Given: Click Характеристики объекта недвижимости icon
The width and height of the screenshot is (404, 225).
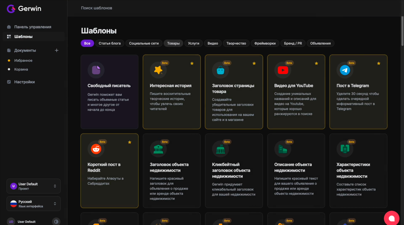Looking at the screenshot, I should coord(345,149).
